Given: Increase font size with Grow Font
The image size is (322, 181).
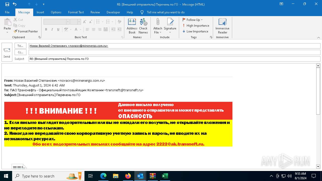Looking at the screenshot, I should (85, 22).
